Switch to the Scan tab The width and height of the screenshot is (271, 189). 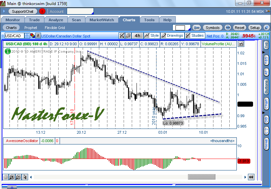pos(76,20)
